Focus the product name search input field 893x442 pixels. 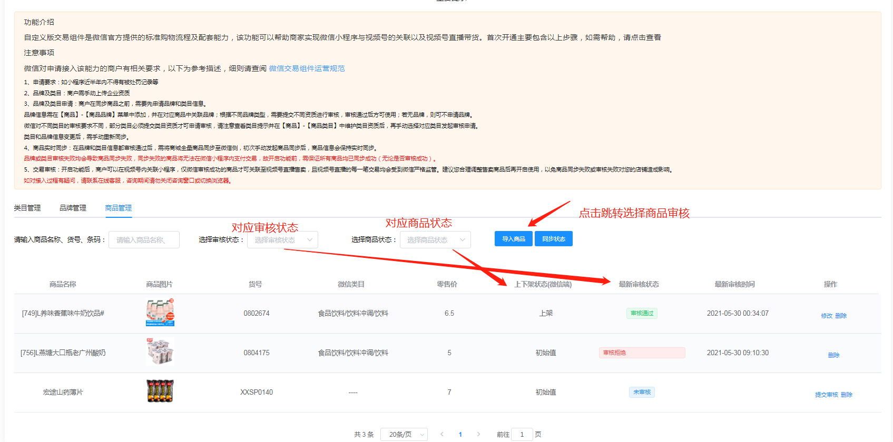point(144,240)
